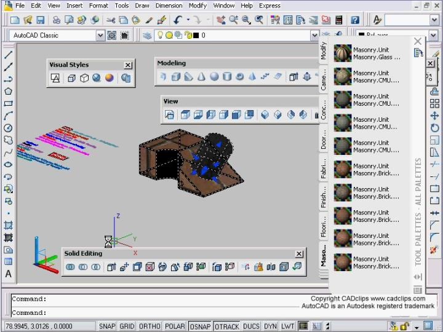Close the Visual Styles toolbar
Image resolution: width=443 pixels, height=332 pixels.
point(128,65)
